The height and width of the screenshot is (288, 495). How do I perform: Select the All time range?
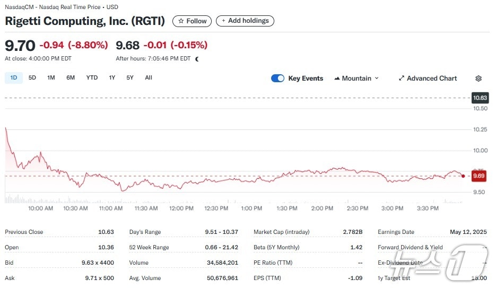[149, 78]
